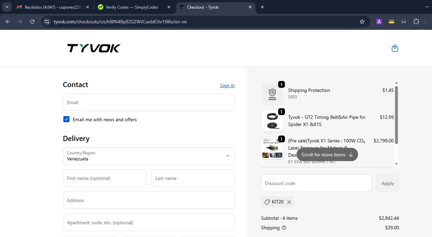Click the Sign in link

[227, 85]
